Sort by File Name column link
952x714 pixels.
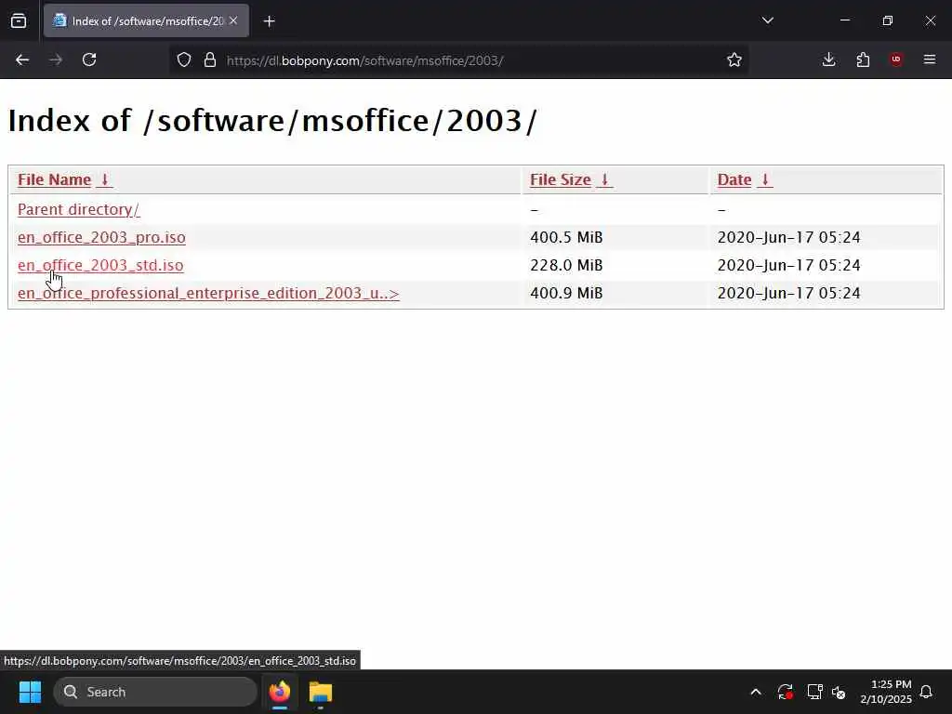(54, 179)
